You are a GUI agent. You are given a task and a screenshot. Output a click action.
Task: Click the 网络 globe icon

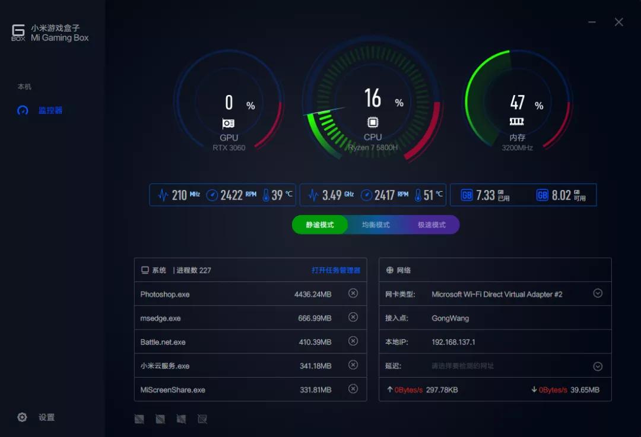(389, 270)
